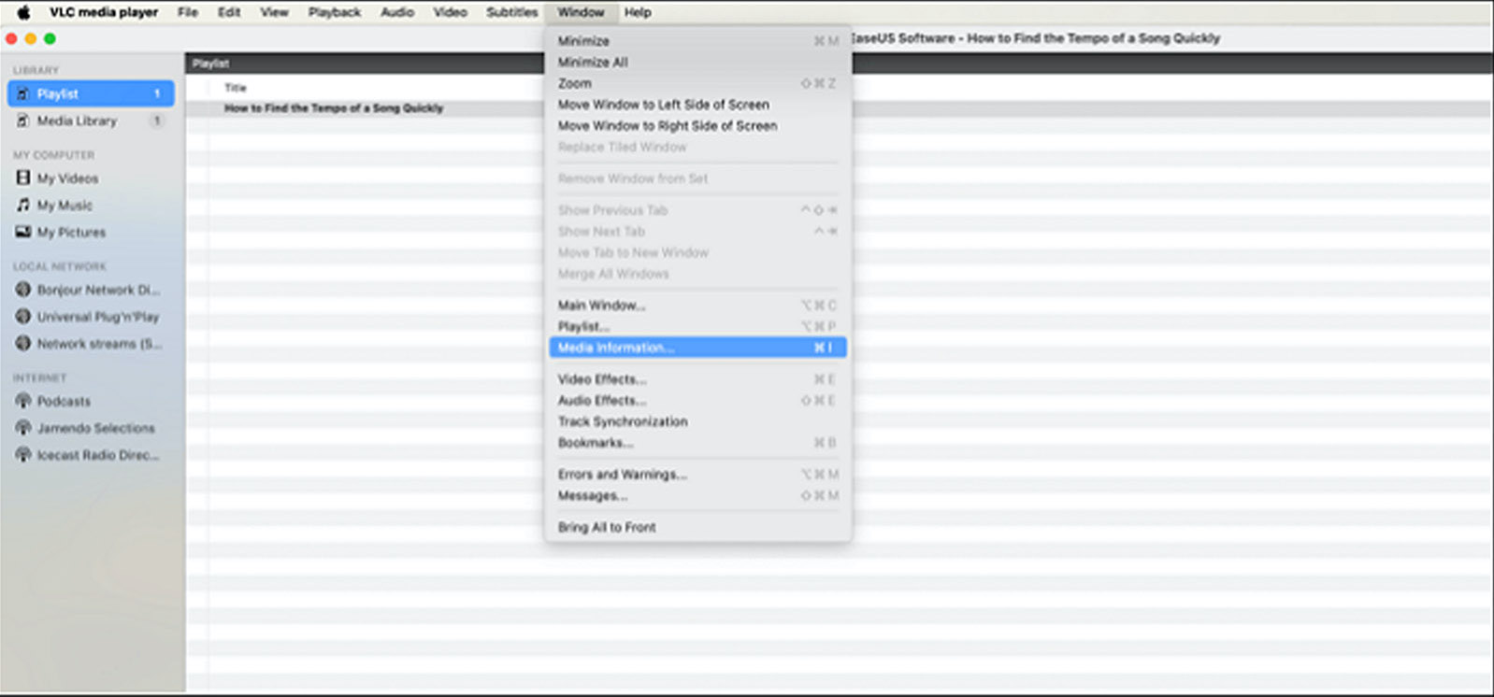Select My Videos label in sidebar
The image size is (1494, 697).
[67, 178]
